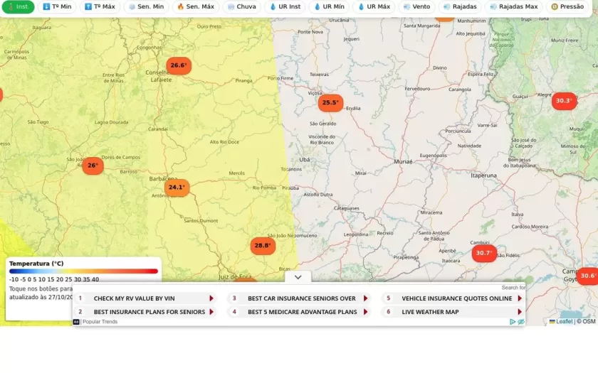Select UR Máx humidity layer
This screenshot has width=598, height=373.
click(374, 6)
